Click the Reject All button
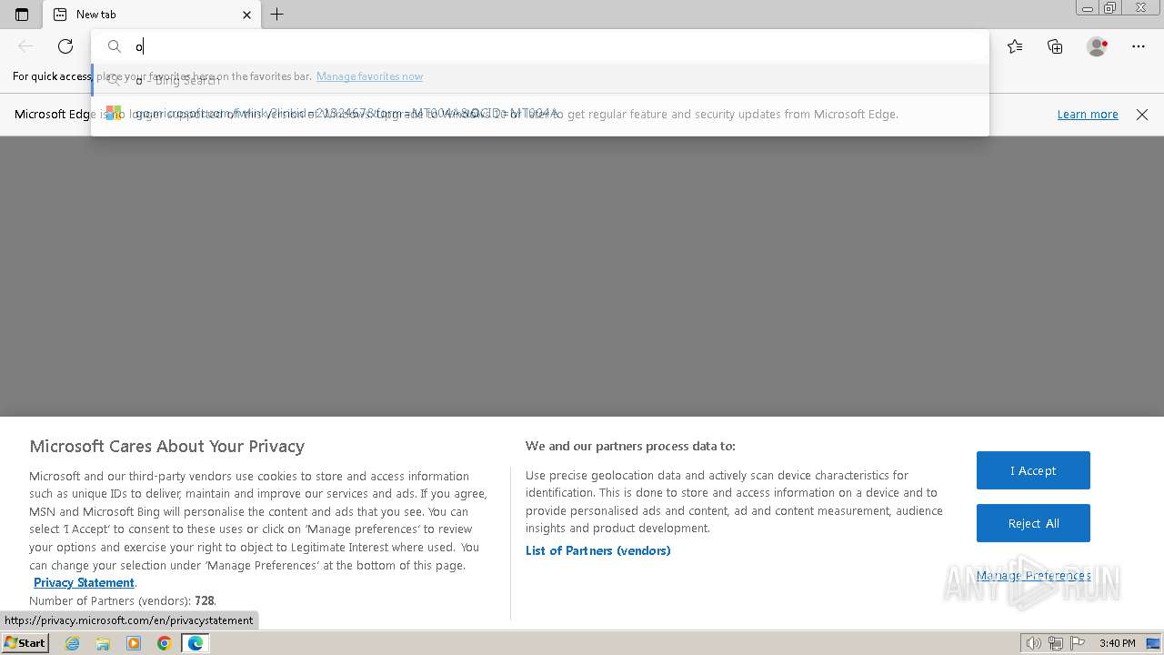The width and height of the screenshot is (1164, 655). coord(1033,523)
